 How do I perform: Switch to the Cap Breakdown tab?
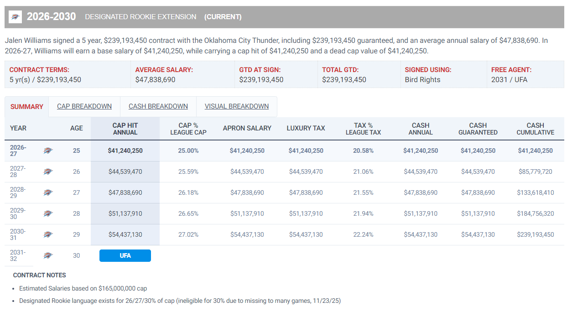click(84, 106)
